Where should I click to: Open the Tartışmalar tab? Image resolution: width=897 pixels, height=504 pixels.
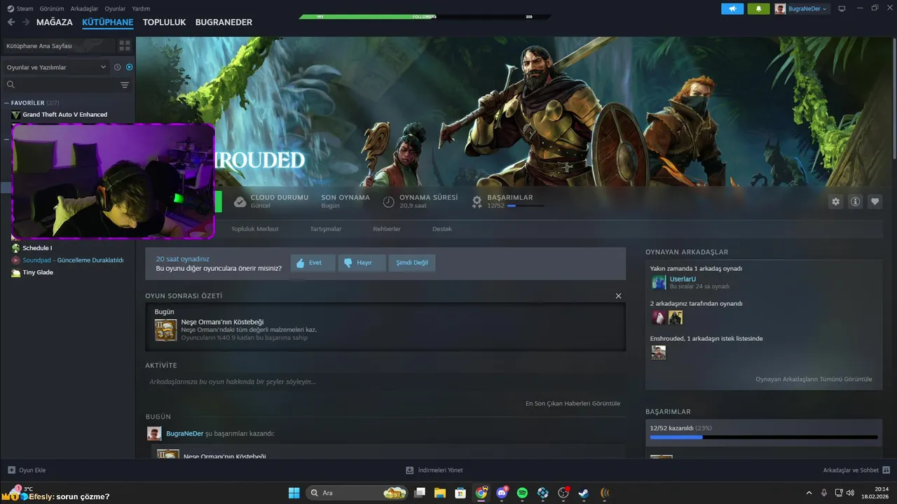pos(326,229)
